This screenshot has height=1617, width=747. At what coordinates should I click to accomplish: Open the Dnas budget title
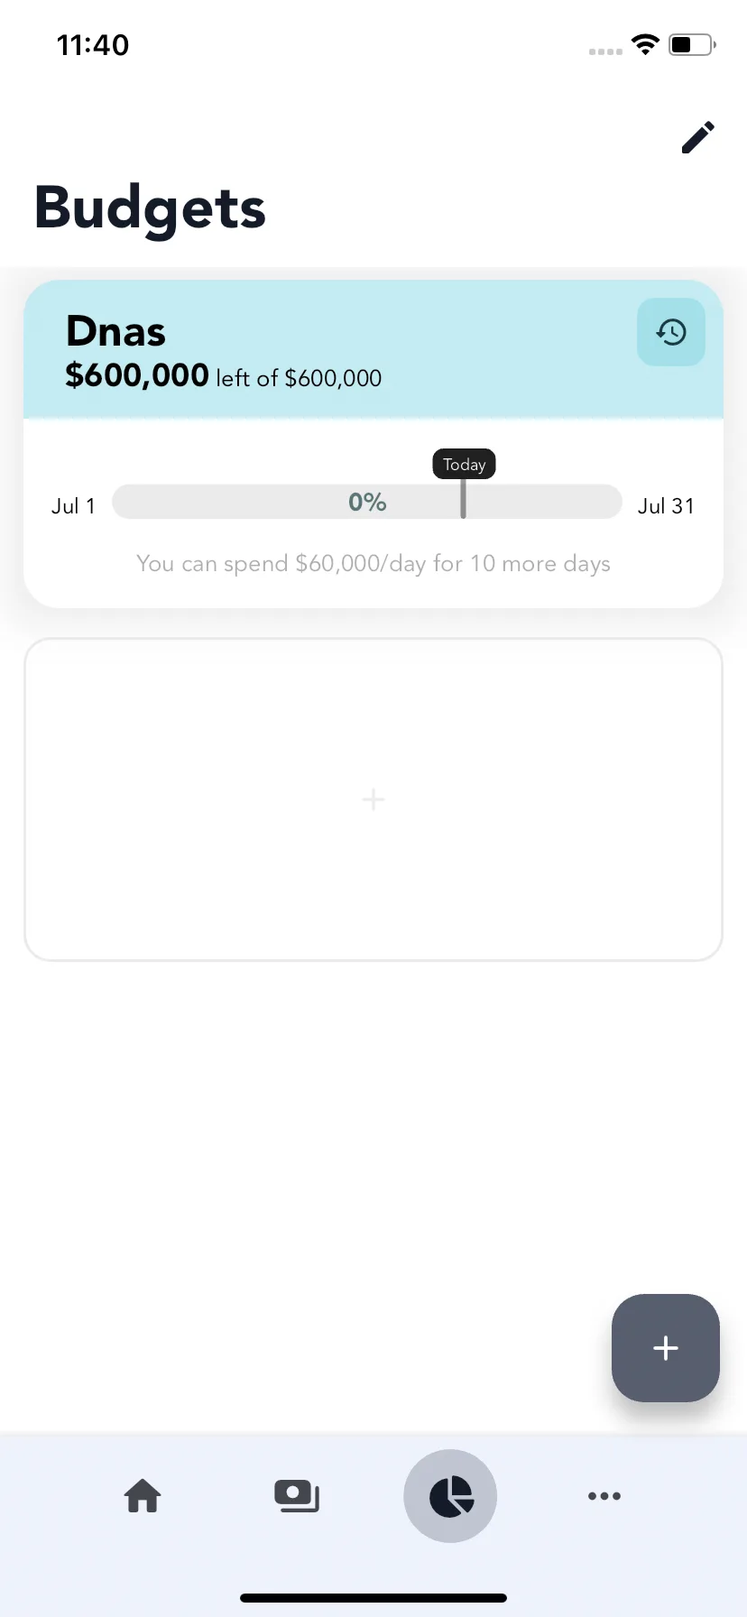(x=116, y=331)
